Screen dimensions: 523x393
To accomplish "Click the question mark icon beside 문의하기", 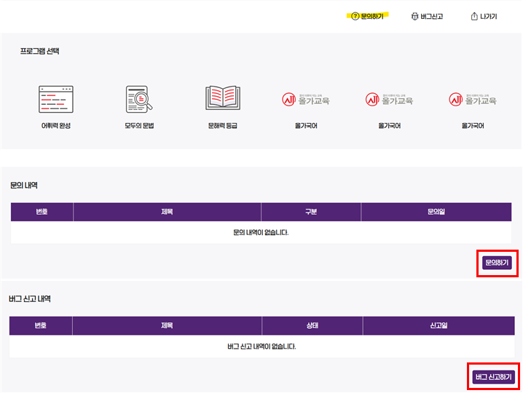I will click(x=355, y=16).
